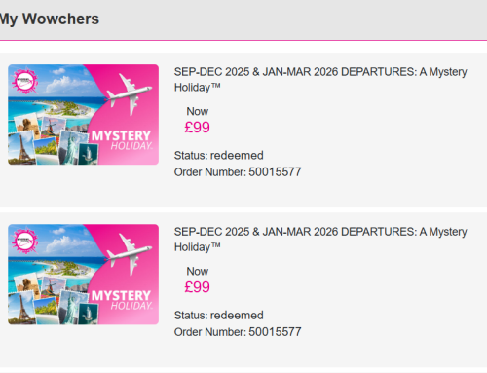Click the Eiffel Tower stamp in first image

pyautogui.click(x=21, y=149)
